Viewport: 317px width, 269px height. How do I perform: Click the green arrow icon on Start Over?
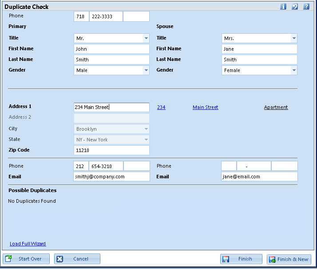[8, 258]
